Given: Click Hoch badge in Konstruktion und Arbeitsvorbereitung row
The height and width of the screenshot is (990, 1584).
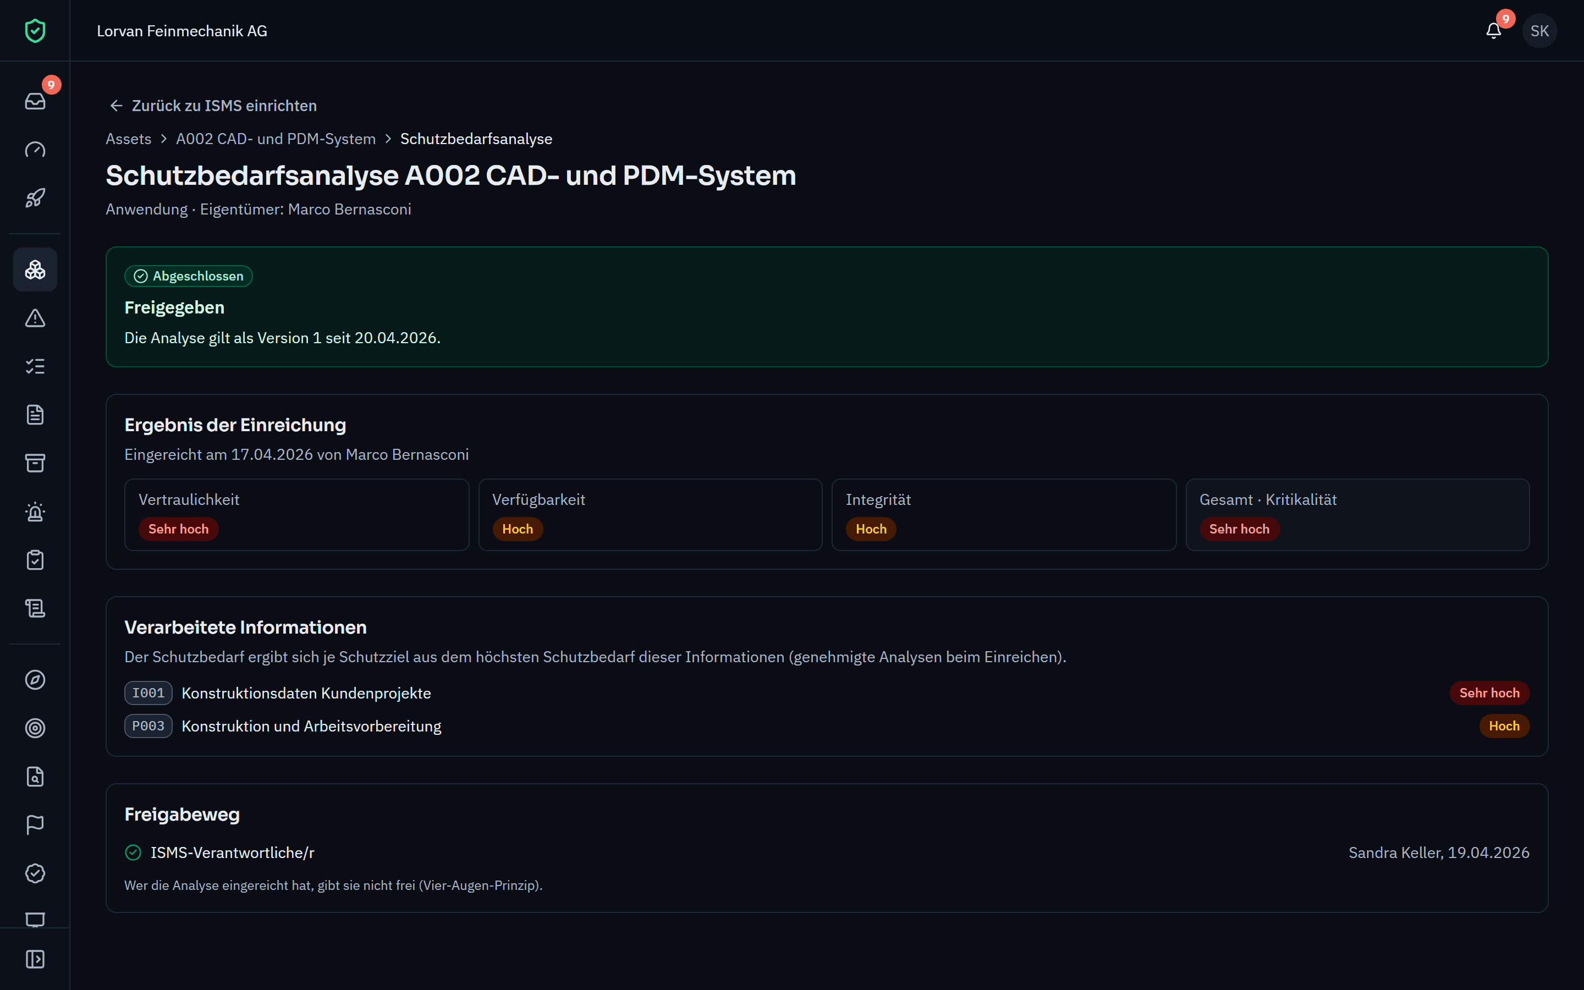Looking at the screenshot, I should tap(1504, 725).
